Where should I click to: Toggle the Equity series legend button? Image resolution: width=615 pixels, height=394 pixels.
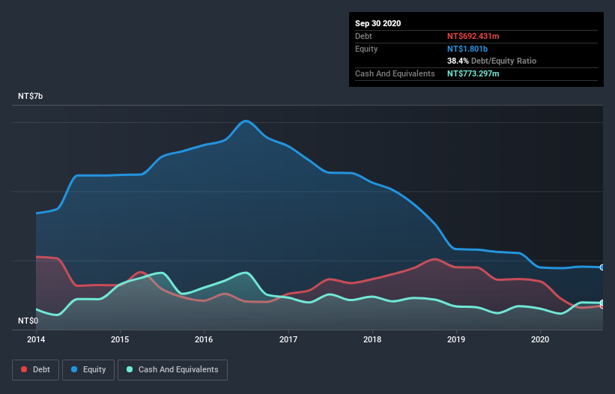tap(88, 370)
